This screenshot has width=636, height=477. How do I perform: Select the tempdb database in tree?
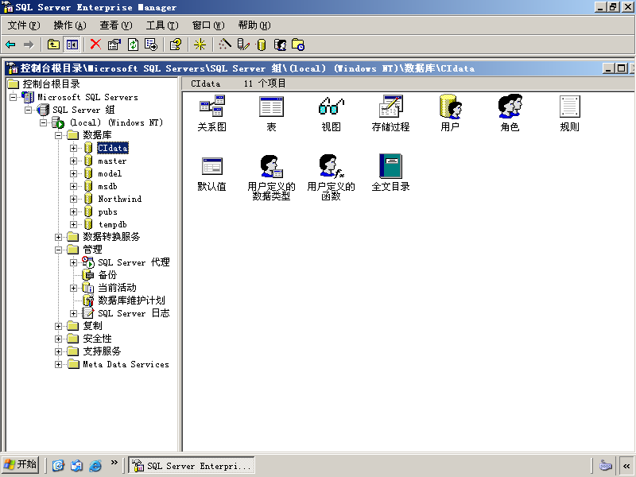112,225
